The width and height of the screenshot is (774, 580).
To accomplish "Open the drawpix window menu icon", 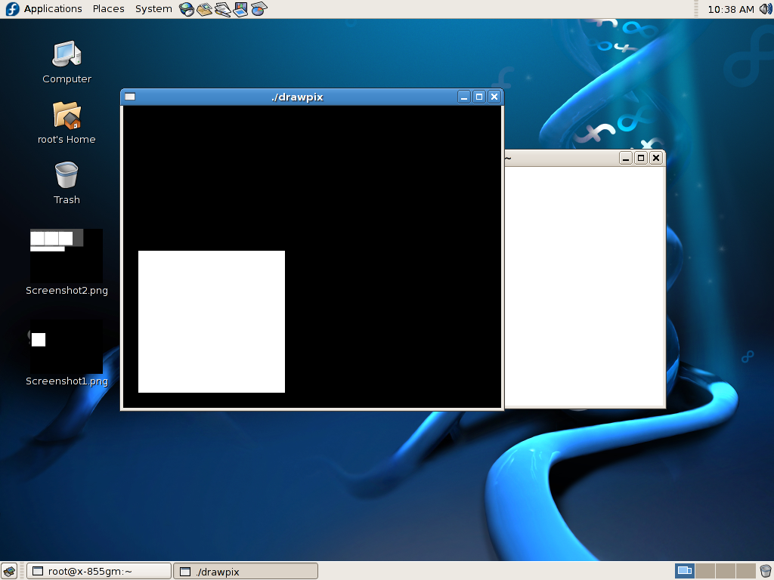I will pos(130,97).
